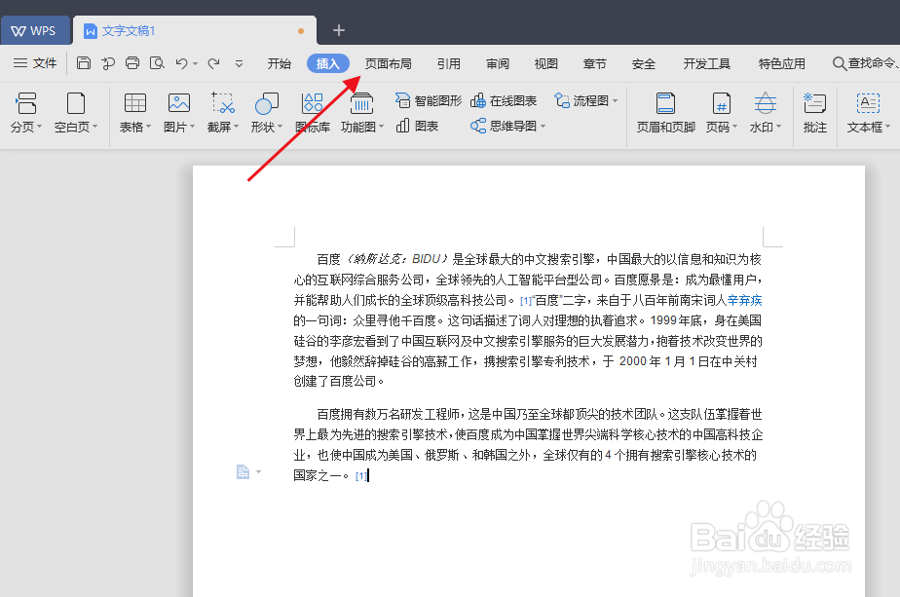Select the 文字文稿1 document tab
Image resolution: width=900 pixels, height=597 pixels.
[195, 30]
